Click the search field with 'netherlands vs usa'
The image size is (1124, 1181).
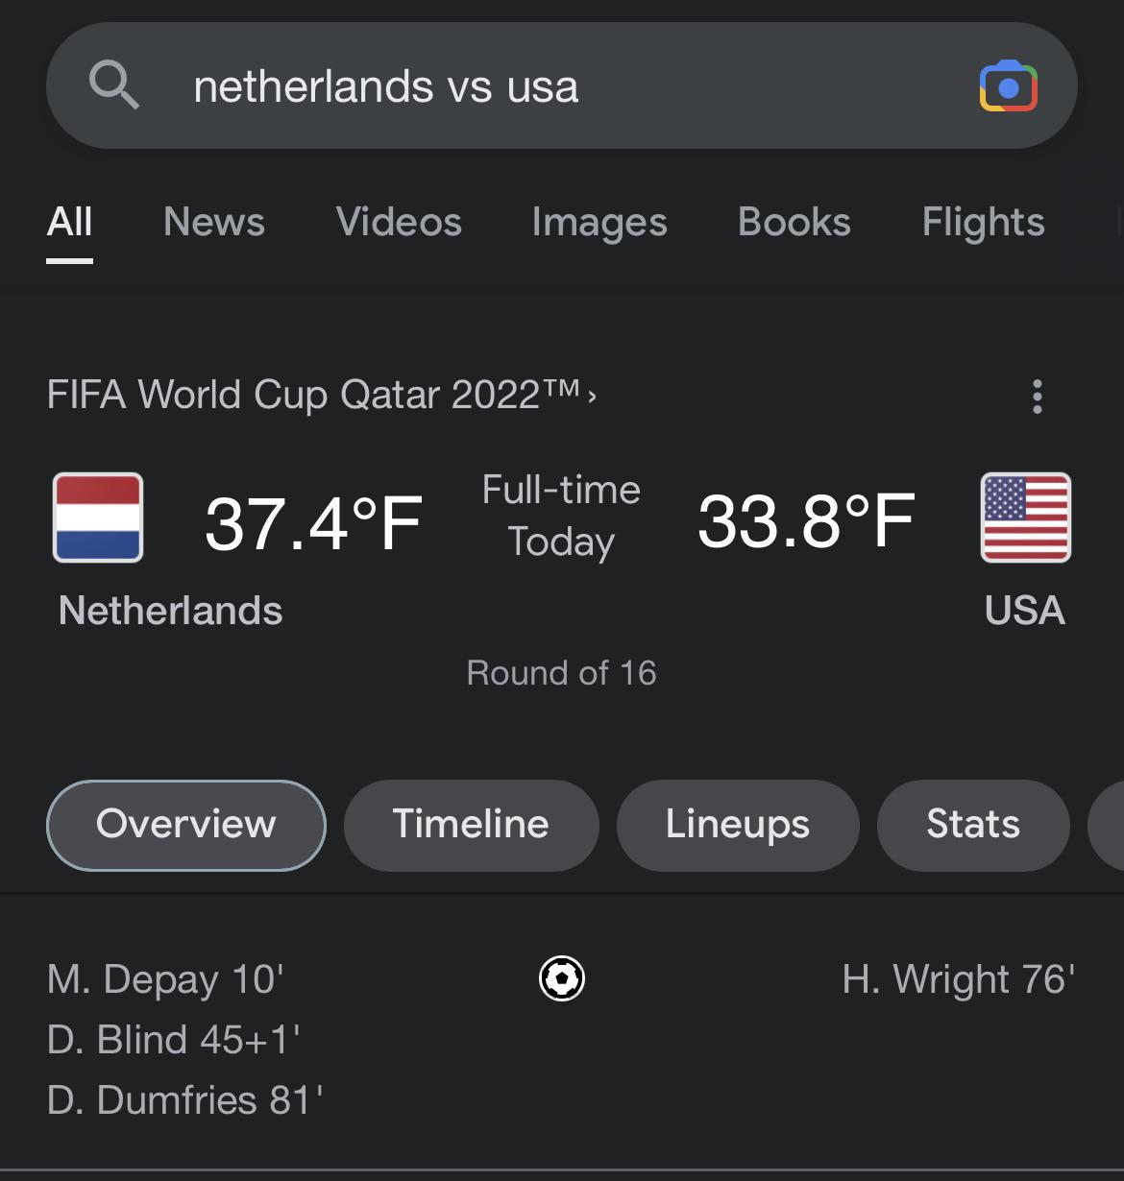(538, 86)
